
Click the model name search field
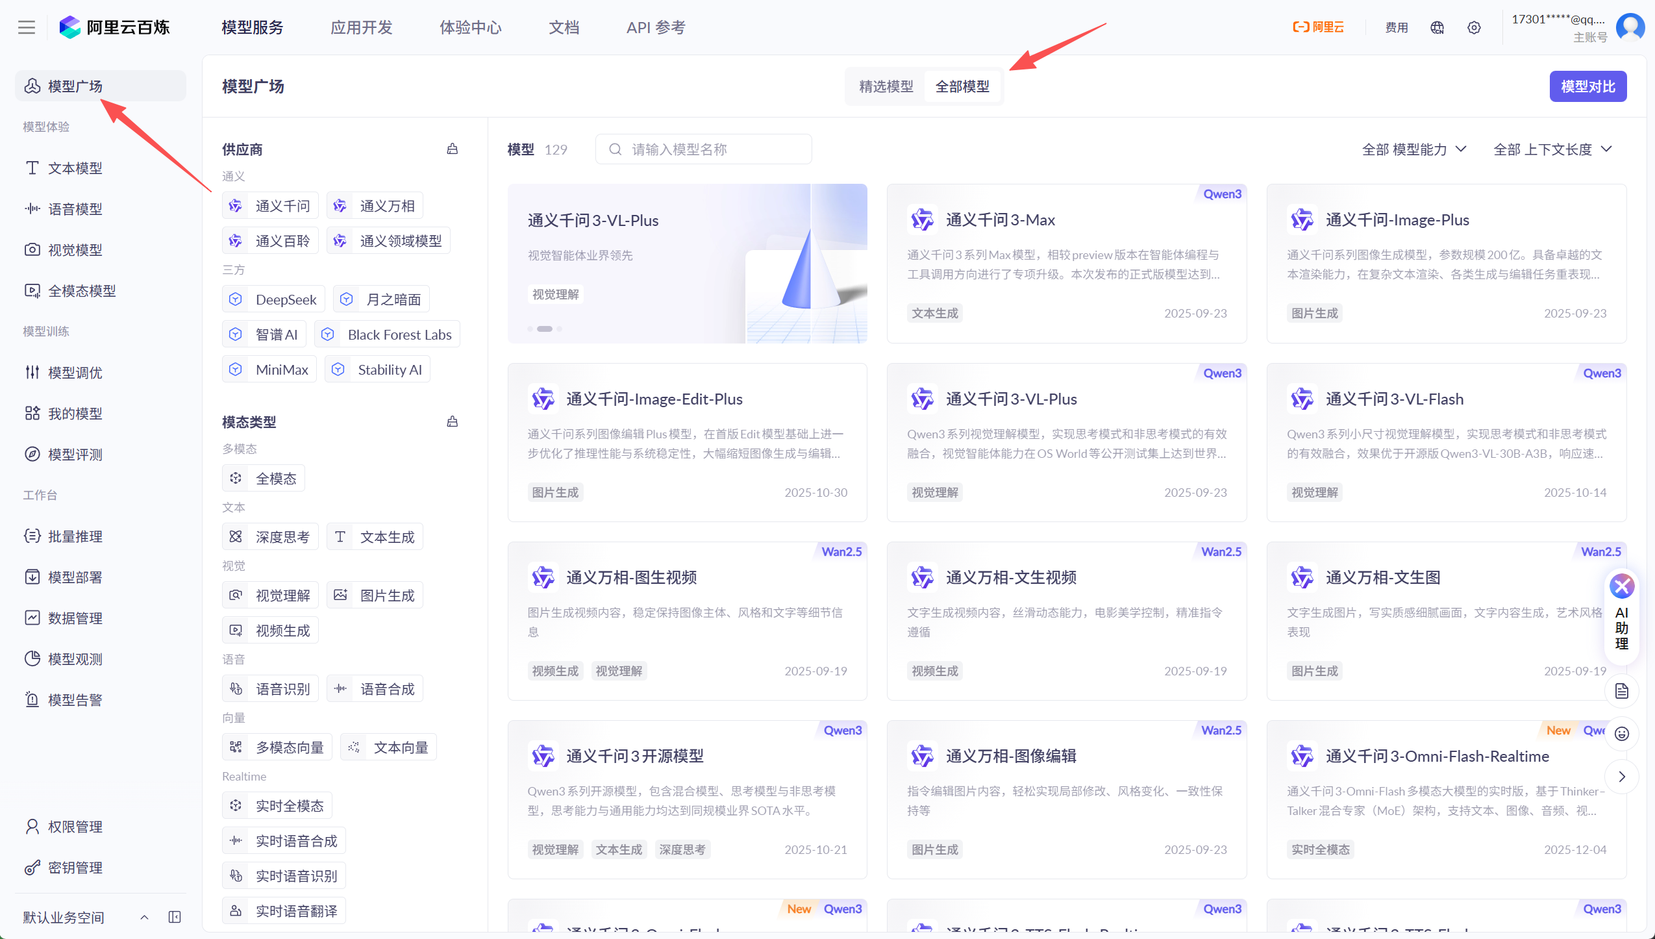pos(703,149)
